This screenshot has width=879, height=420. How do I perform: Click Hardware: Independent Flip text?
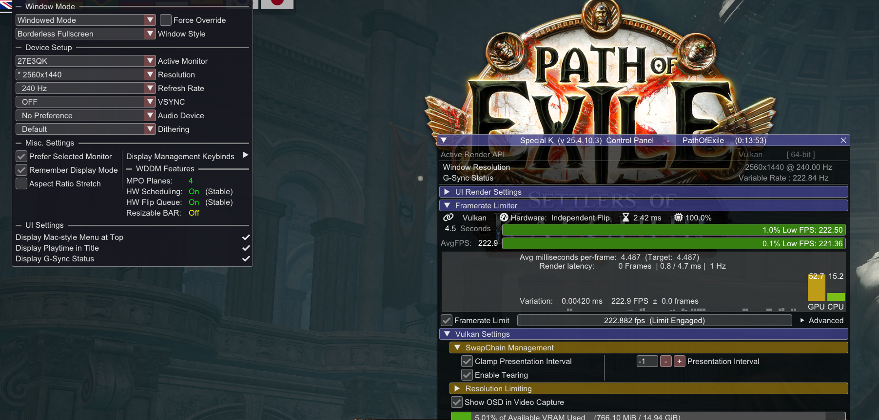pos(560,218)
